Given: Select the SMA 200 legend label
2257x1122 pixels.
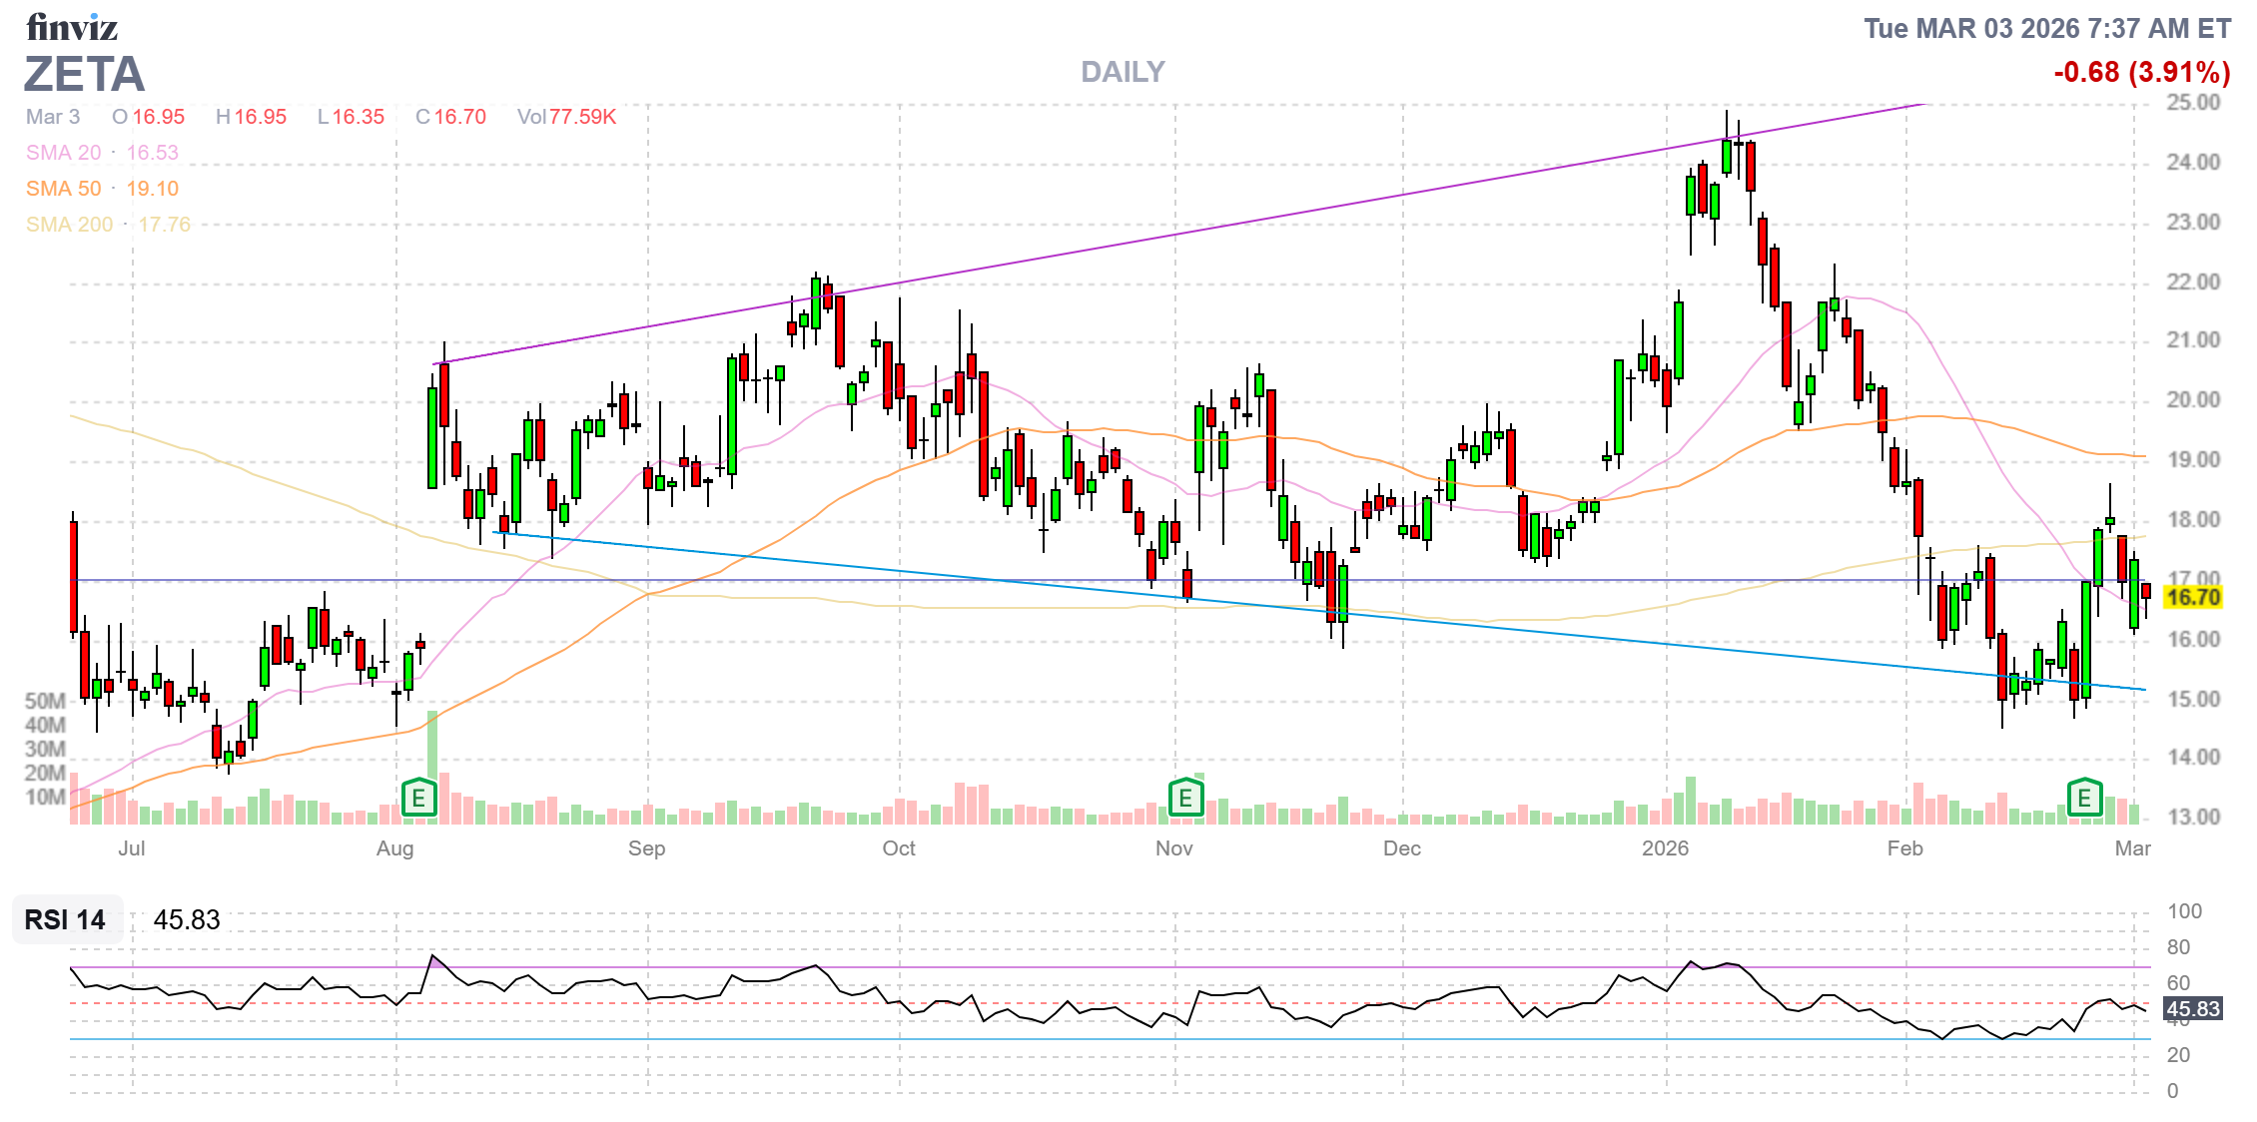Looking at the screenshot, I should [x=69, y=225].
